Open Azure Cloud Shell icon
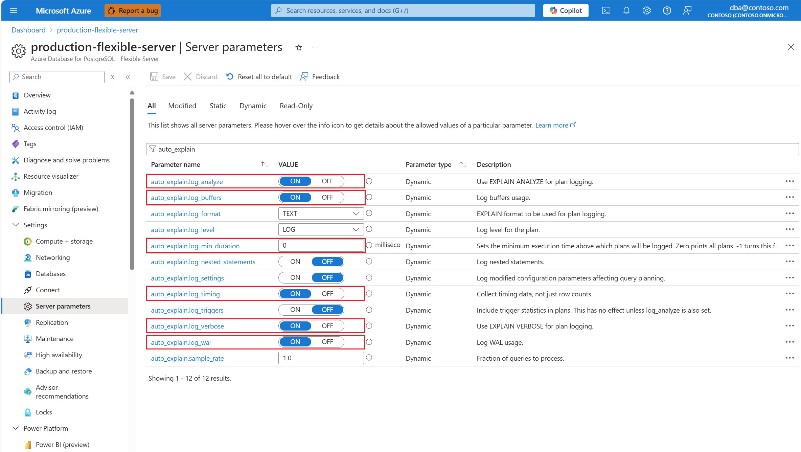The width and height of the screenshot is (801, 452). [x=606, y=10]
